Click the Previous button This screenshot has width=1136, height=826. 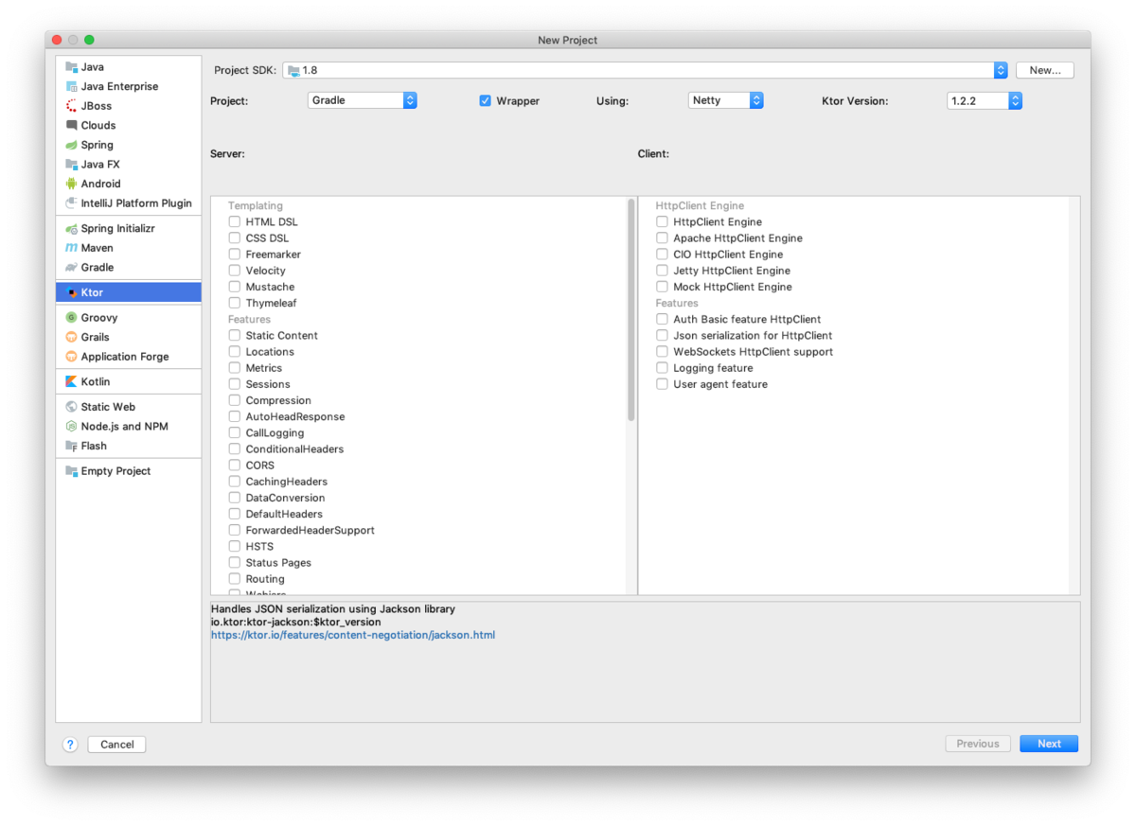(x=978, y=744)
